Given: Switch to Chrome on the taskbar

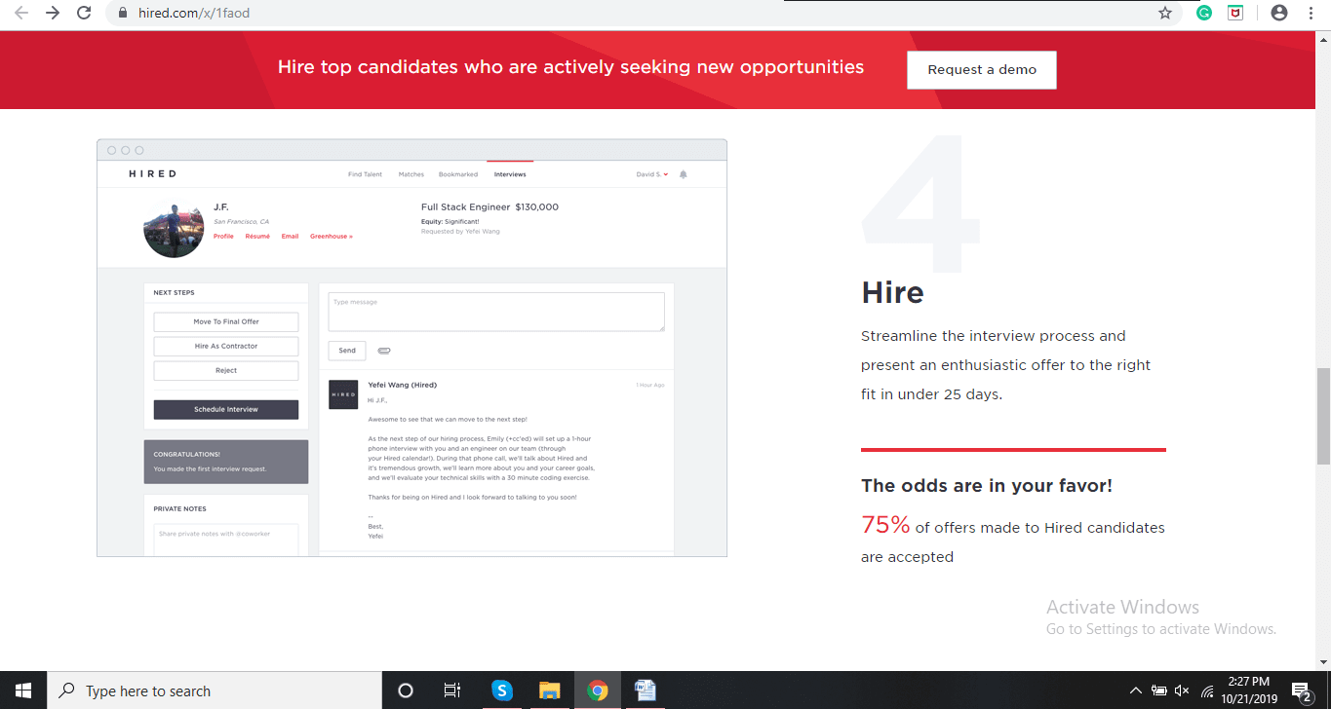Looking at the screenshot, I should click(x=598, y=690).
